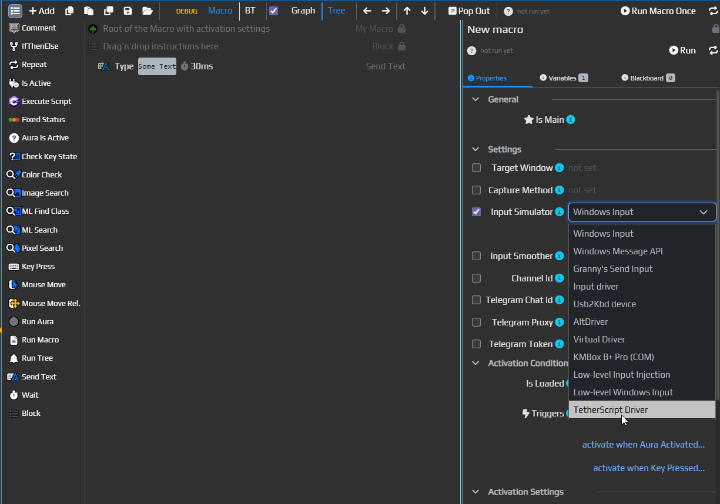
Task: Click the move up arrow icon
Action: pyautogui.click(x=407, y=11)
